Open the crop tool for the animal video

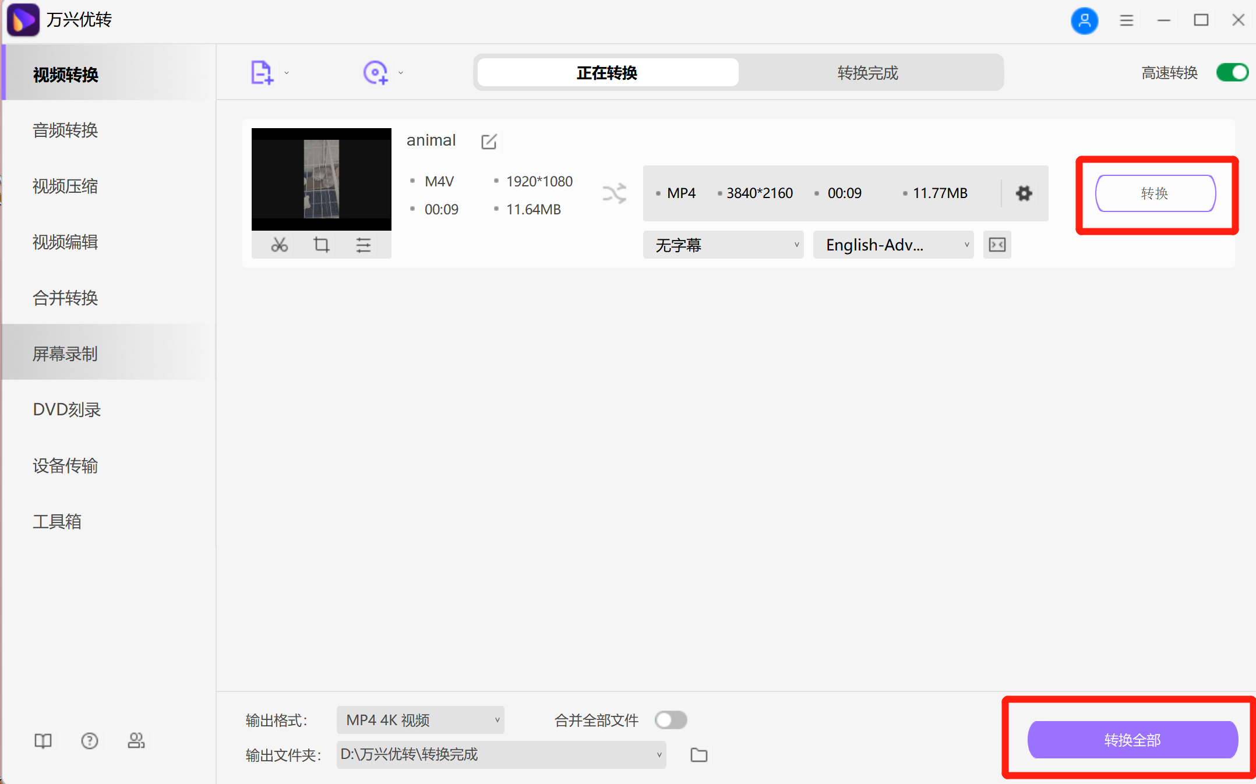321,245
